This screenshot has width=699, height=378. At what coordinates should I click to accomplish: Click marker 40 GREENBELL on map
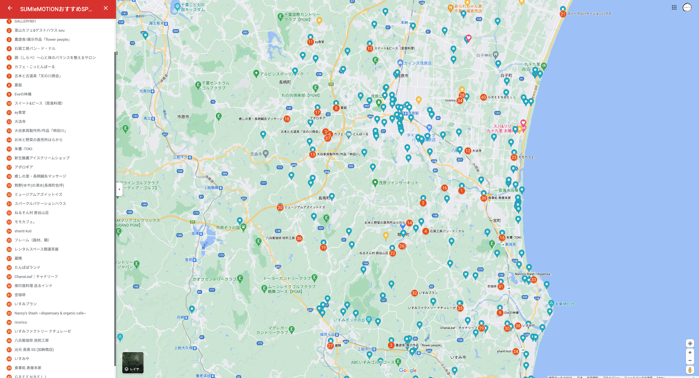tap(483, 97)
